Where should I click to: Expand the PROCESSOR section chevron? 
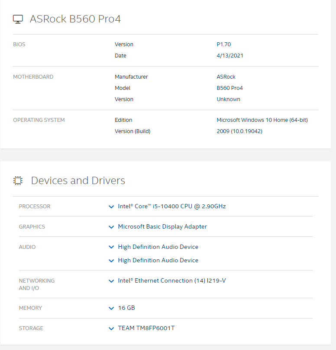[x=111, y=207]
